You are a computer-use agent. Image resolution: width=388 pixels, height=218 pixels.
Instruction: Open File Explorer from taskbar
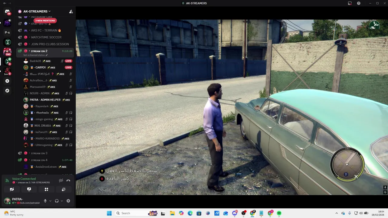(172, 213)
